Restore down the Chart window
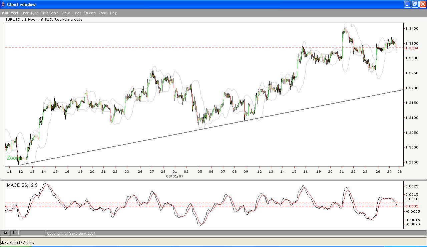Screen dimensions: 427x247 click(x=415, y=4)
